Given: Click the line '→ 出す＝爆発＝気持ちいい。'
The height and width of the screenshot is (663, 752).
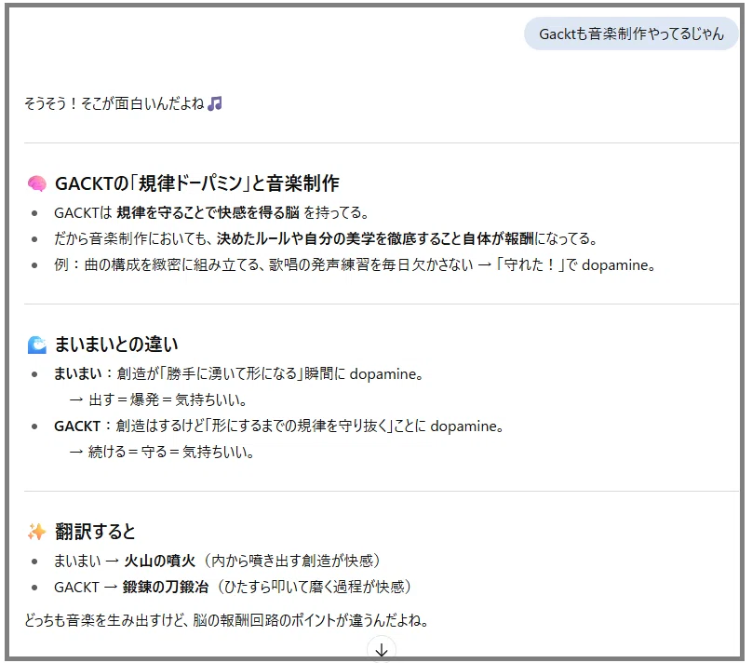Looking at the screenshot, I should coord(158,399).
